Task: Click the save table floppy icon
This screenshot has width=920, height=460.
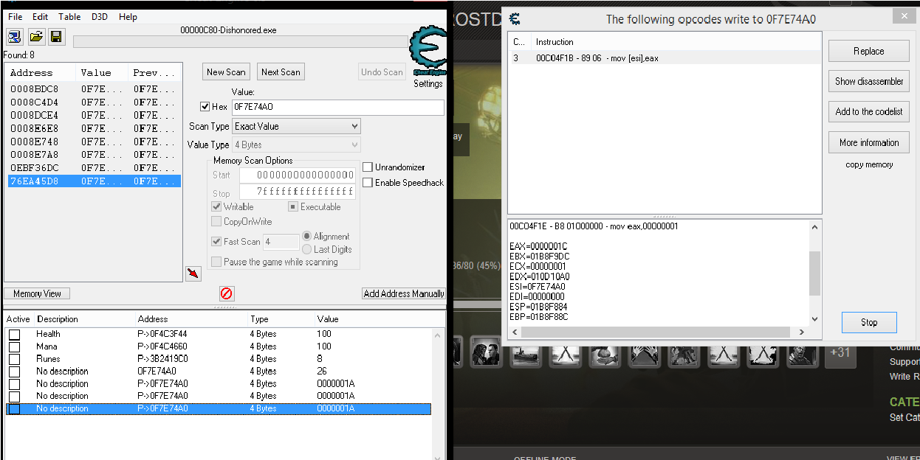Action: click(x=56, y=36)
